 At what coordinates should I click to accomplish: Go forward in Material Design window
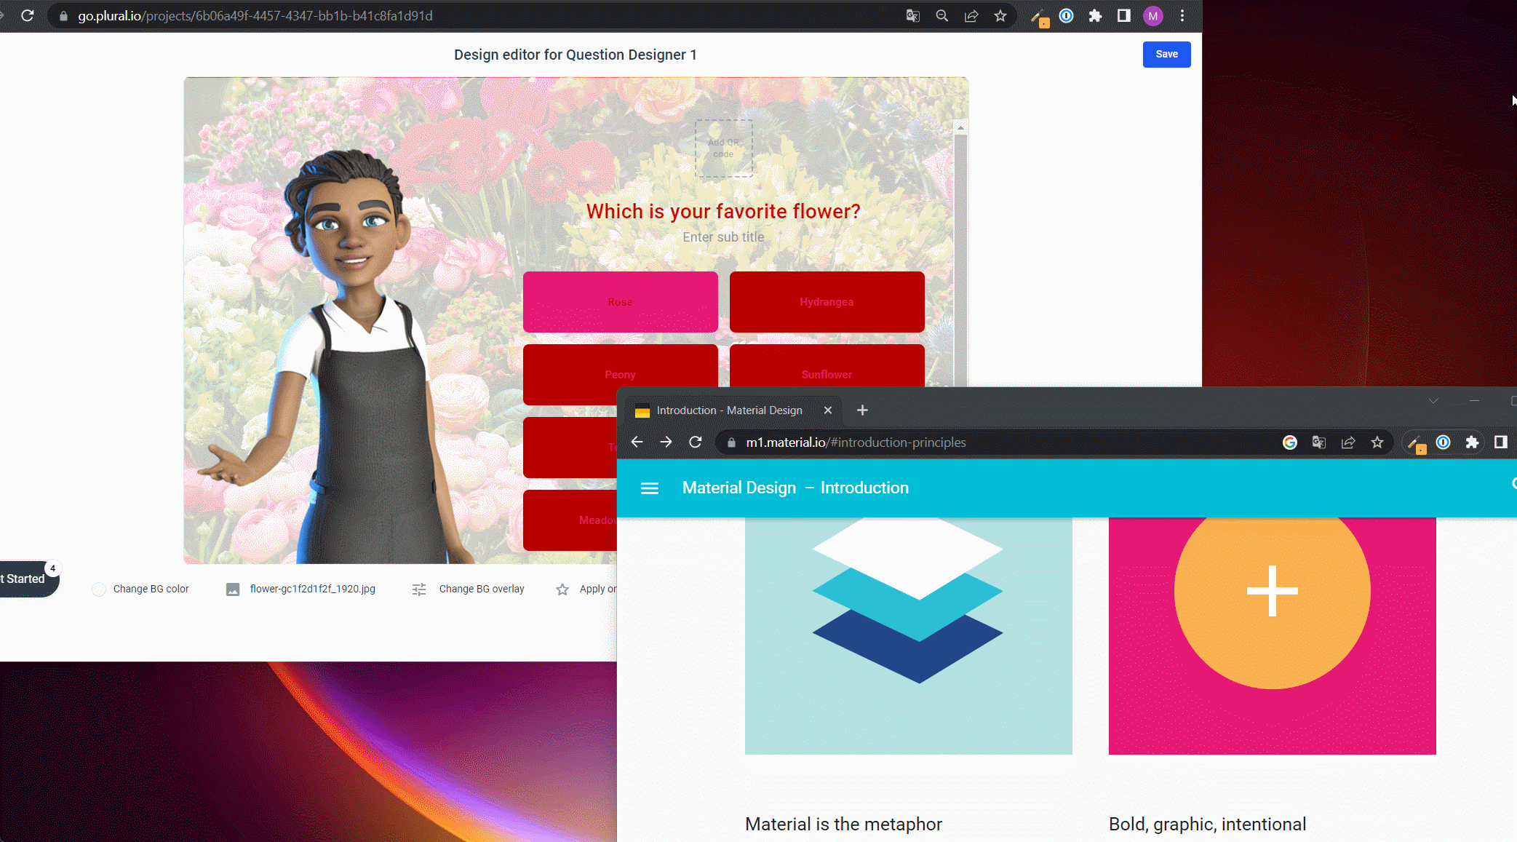[666, 442]
